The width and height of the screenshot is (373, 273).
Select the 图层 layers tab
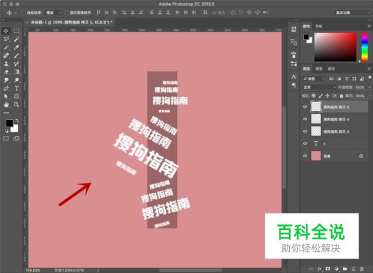point(306,69)
